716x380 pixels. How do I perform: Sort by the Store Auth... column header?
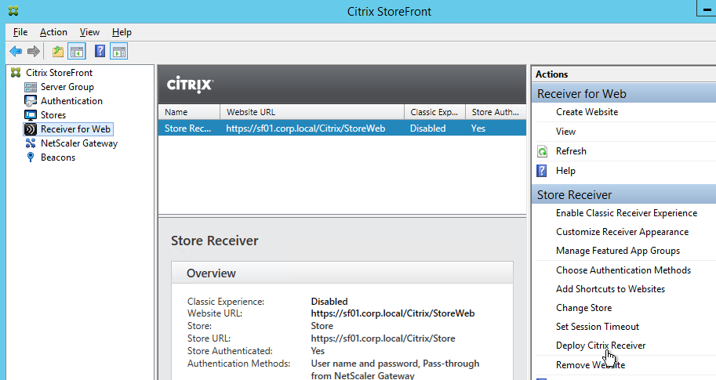496,112
